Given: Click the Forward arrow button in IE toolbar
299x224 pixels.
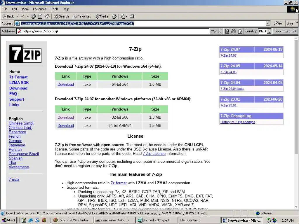Looking at the screenshot, I should coord(22,16).
